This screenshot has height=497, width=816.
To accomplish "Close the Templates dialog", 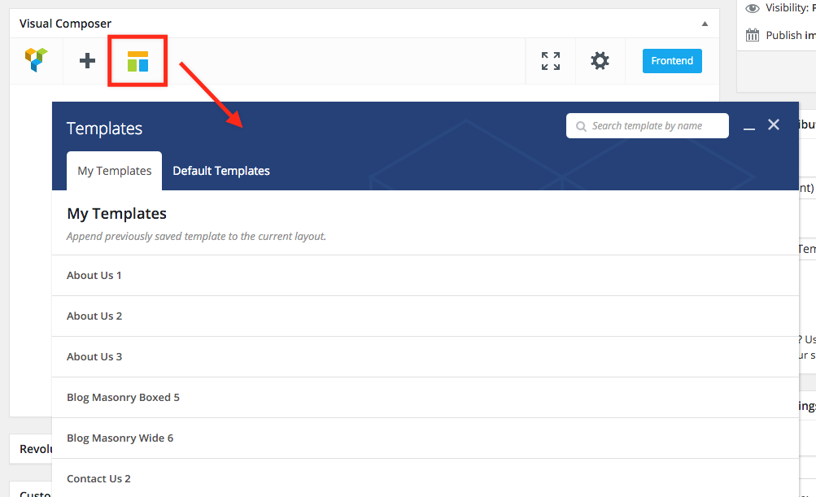I will [x=774, y=124].
